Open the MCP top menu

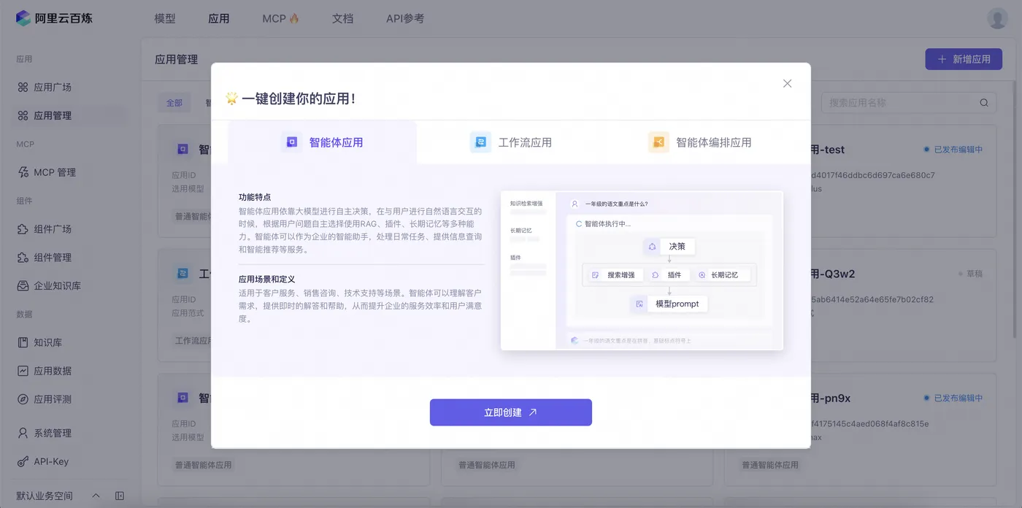(281, 18)
